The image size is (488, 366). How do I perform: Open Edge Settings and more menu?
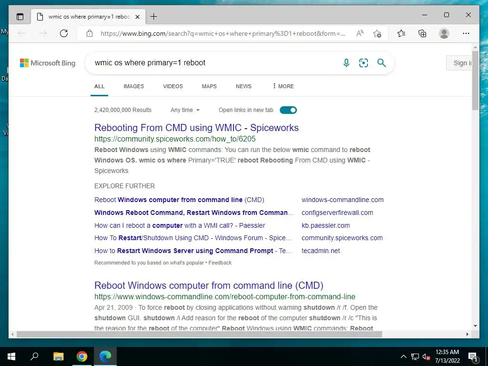[x=466, y=33]
